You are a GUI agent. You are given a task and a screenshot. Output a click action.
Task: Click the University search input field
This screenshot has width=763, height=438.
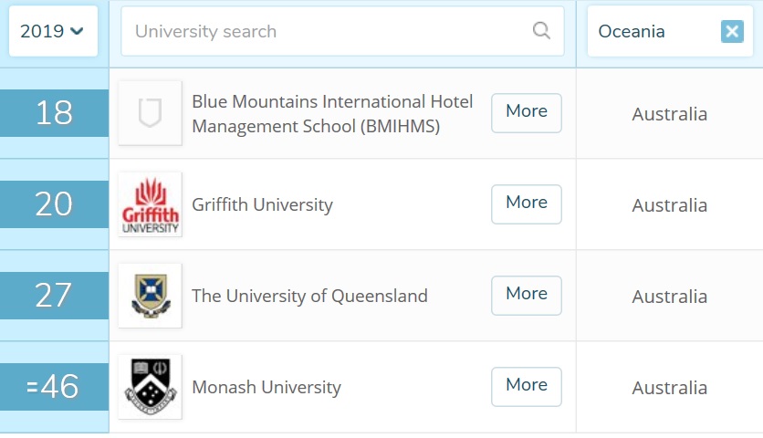pyautogui.click(x=329, y=31)
